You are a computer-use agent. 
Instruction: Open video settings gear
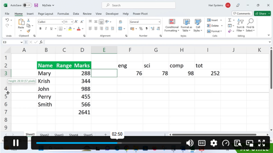[214, 143]
